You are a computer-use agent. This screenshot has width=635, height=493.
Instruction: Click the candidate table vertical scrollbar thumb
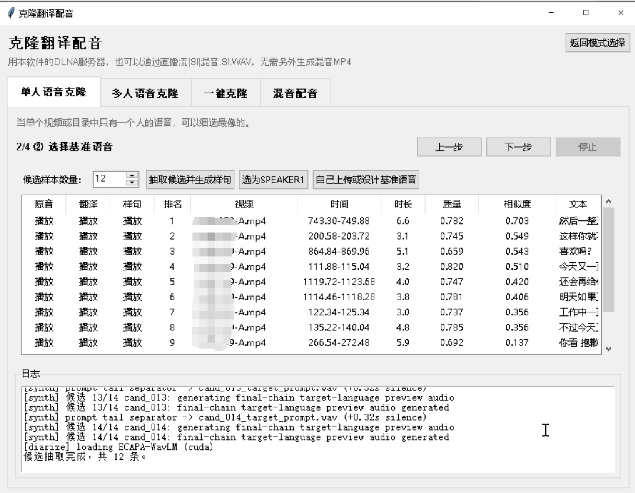click(x=608, y=259)
